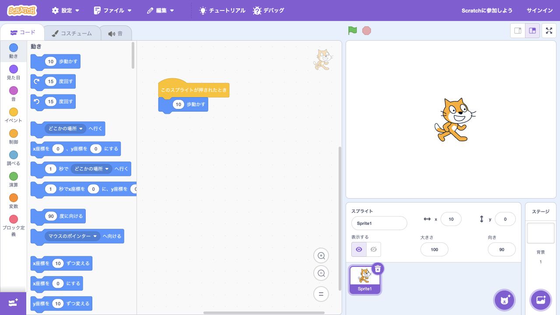Open チュートリアル from the menu bar
560x315 pixels.
222,10
